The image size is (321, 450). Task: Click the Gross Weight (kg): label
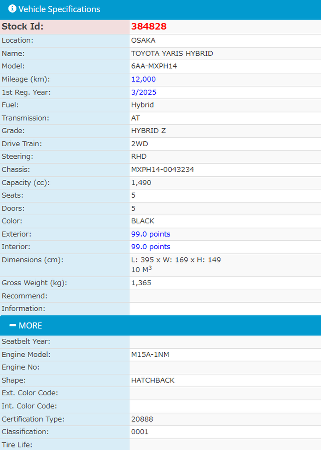(x=35, y=283)
